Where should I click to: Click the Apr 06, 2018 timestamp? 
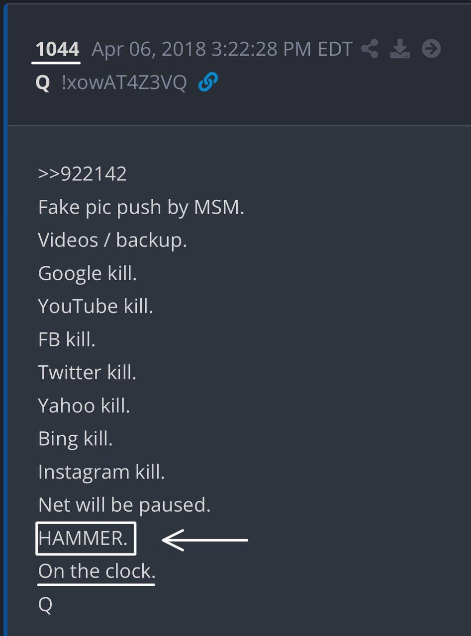click(x=222, y=50)
